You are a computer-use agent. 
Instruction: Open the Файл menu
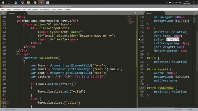pyautogui.click(x=2, y=10)
